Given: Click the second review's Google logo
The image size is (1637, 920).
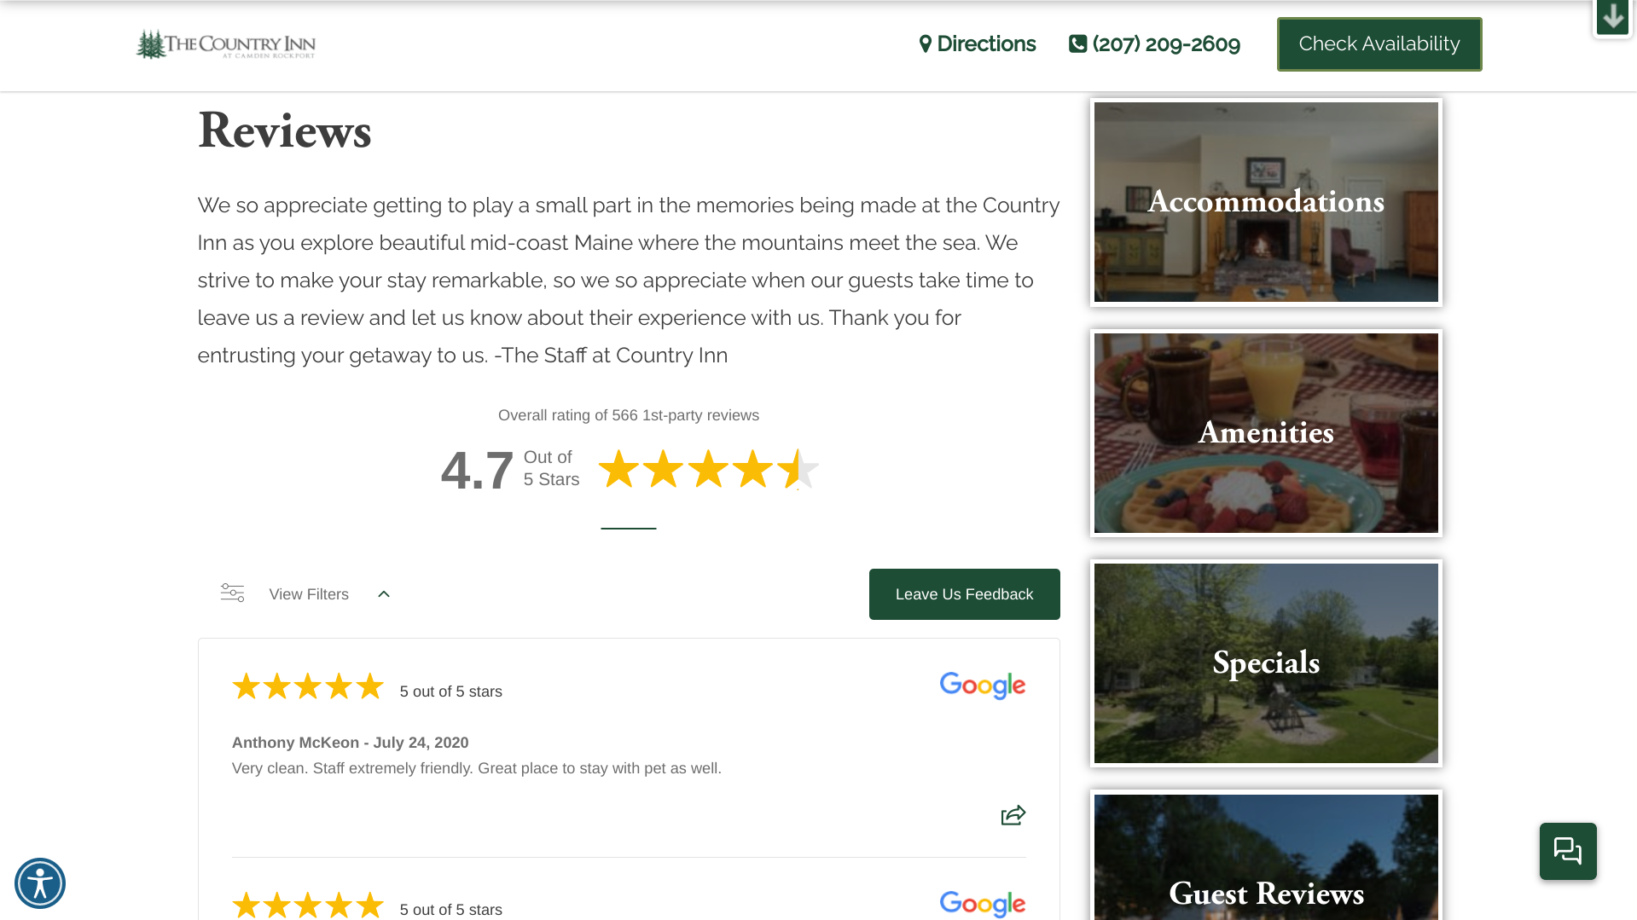Looking at the screenshot, I should click(983, 904).
